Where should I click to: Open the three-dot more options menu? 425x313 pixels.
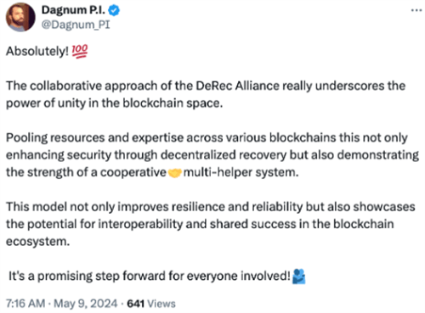pos(416,10)
